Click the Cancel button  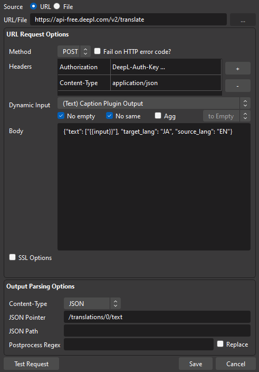[x=236, y=364]
